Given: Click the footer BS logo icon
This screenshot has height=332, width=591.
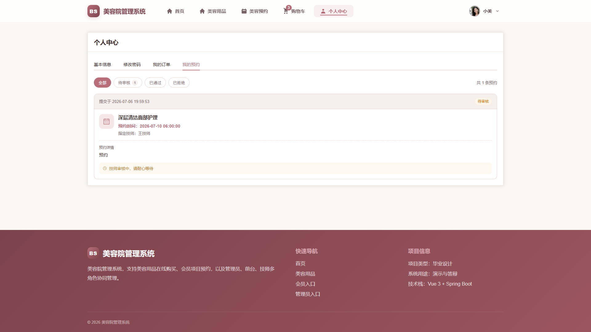Looking at the screenshot, I should click(93, 253).
